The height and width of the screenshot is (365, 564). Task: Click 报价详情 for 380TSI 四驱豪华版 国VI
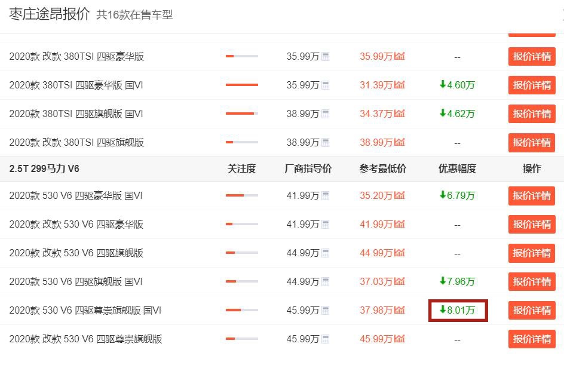[x=532, y=85]
